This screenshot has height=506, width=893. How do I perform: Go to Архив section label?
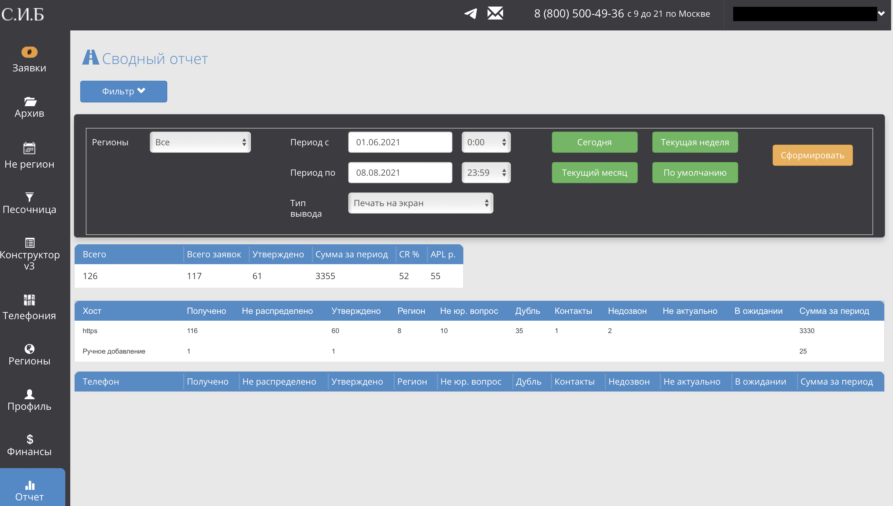point(29,113)
